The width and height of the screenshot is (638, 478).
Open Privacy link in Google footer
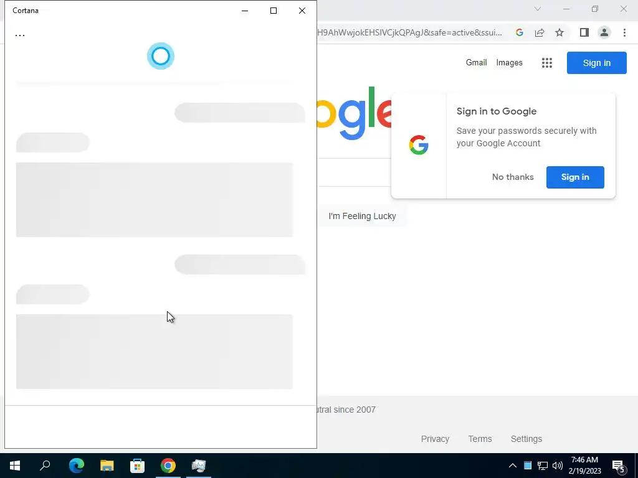coord(435,439)
